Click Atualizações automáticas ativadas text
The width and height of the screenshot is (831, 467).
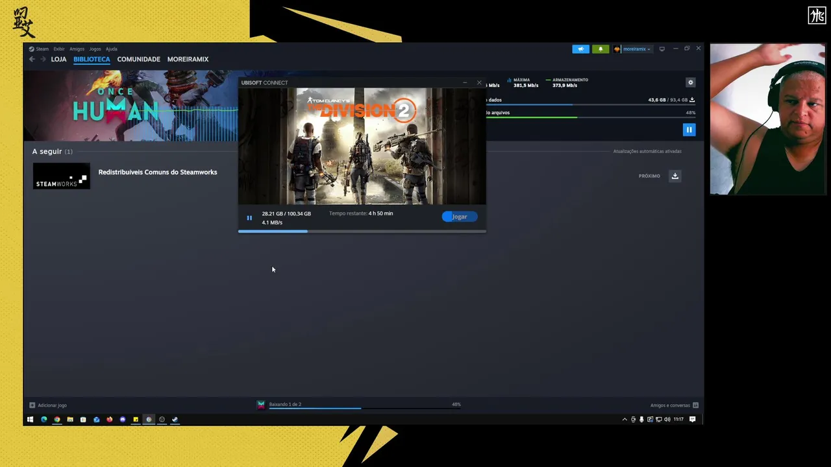647,151
